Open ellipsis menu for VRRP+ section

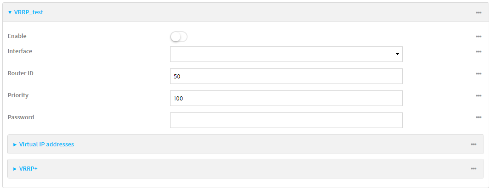pos(474,169)
